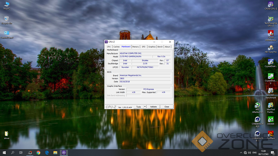Screen dimensions: 278x156
Task: Click the Tools button in CPU-Z
Action: [x=139, y=106]
